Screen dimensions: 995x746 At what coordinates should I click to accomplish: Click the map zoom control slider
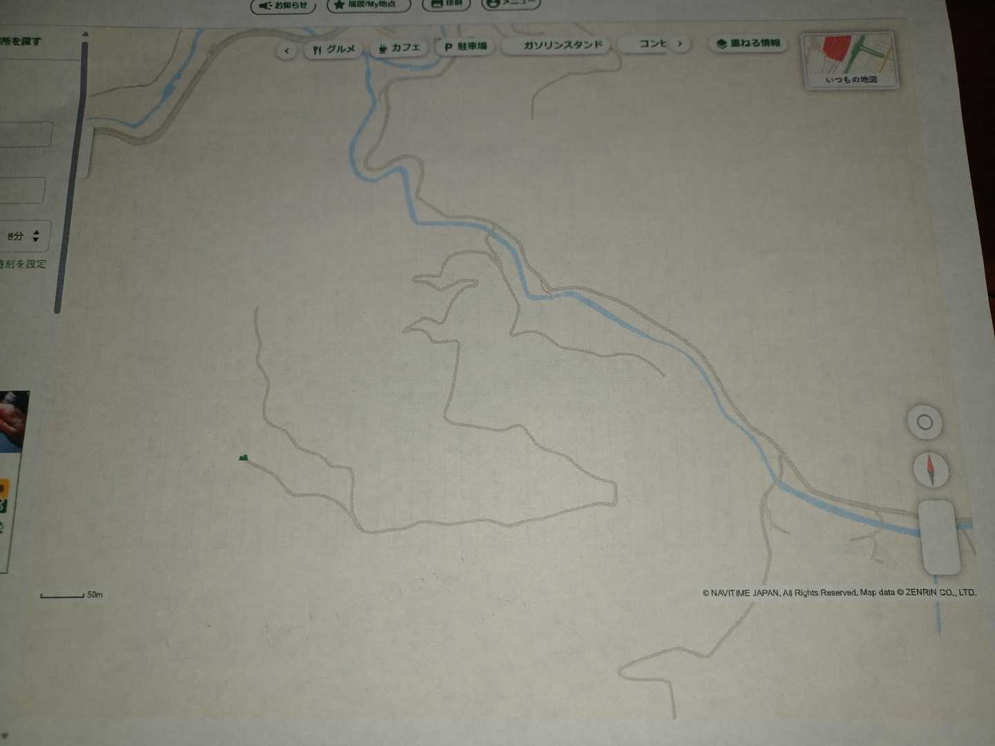pyautogui.click(x=939, y=536)
